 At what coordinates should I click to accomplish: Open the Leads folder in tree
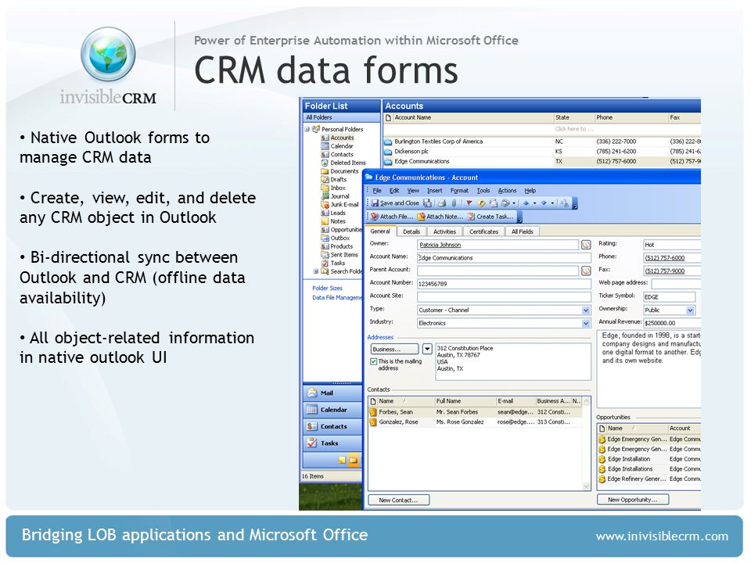333,213
